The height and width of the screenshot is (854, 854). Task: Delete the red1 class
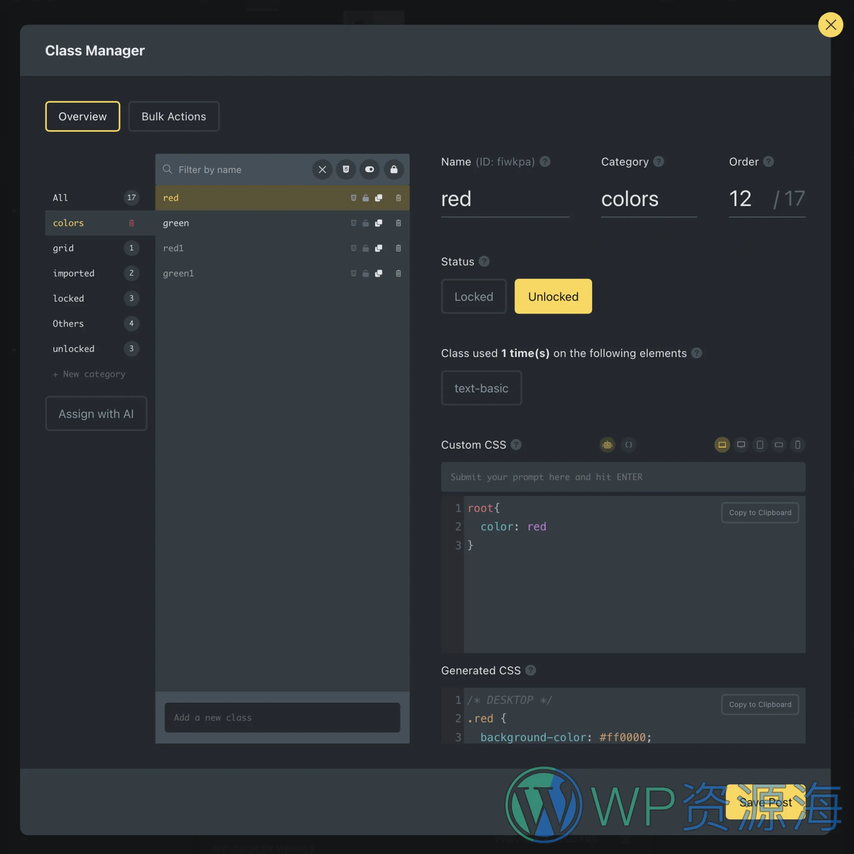coord(398,248)
